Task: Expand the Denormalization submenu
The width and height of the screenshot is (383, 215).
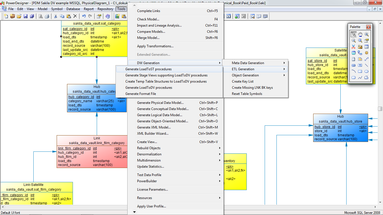Action: coord(176,154)
